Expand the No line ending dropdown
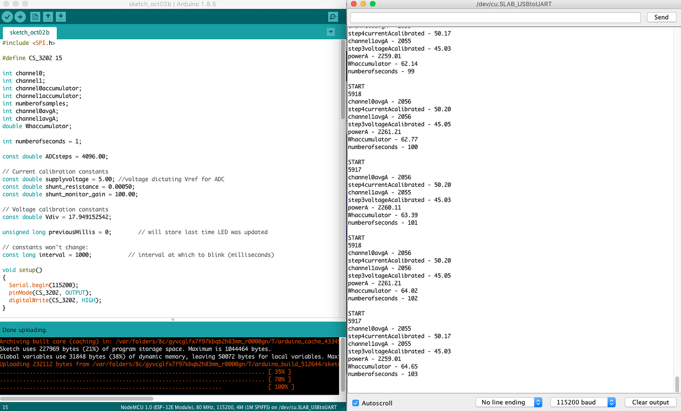This screenshot has width=681, height=411. [x=509, y=402]
